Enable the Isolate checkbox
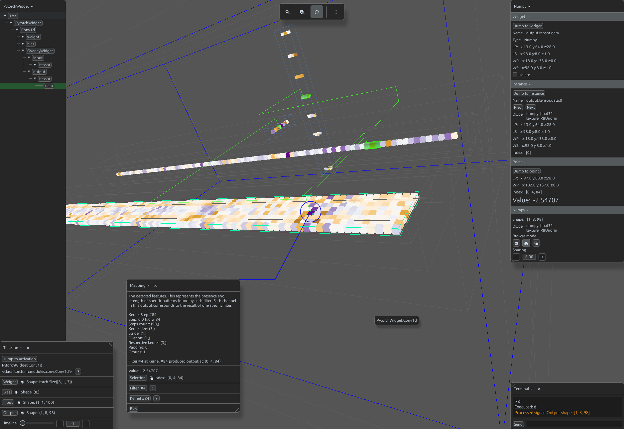The height and width of the screenshot is (429, 624). 515,75
